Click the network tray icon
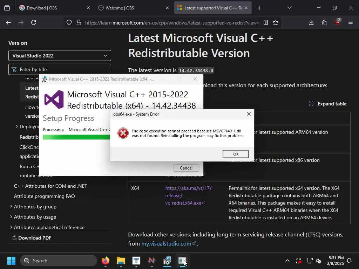The height and width of the screenshot is (269, 359). [310, 261]
